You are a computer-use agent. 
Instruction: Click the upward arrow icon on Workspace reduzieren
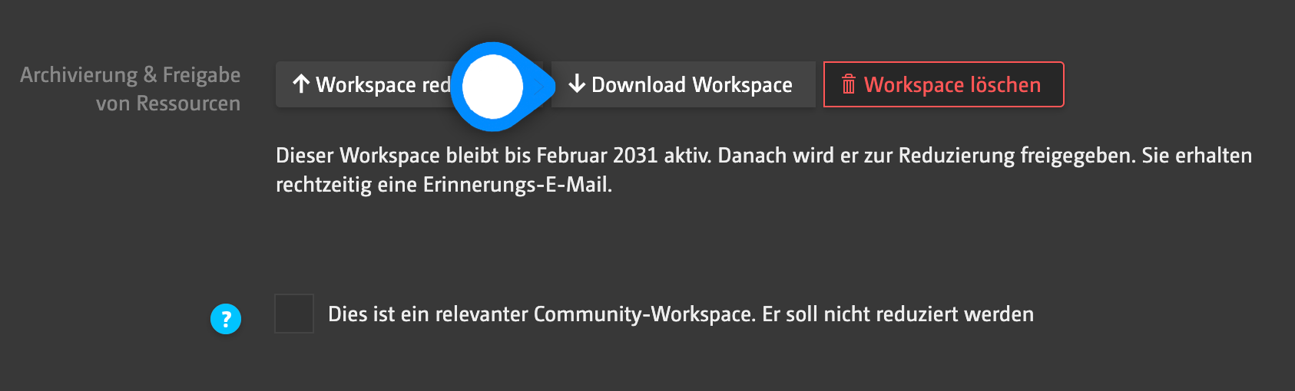[301, 84]
